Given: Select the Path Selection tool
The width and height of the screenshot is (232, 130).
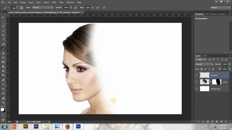Looking at the screenshot, I should coord(3,89).
